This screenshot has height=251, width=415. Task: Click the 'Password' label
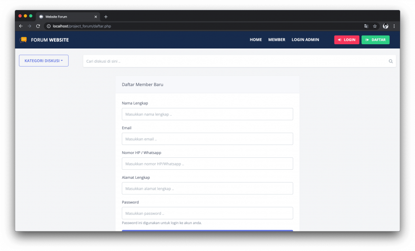point(130,202)
